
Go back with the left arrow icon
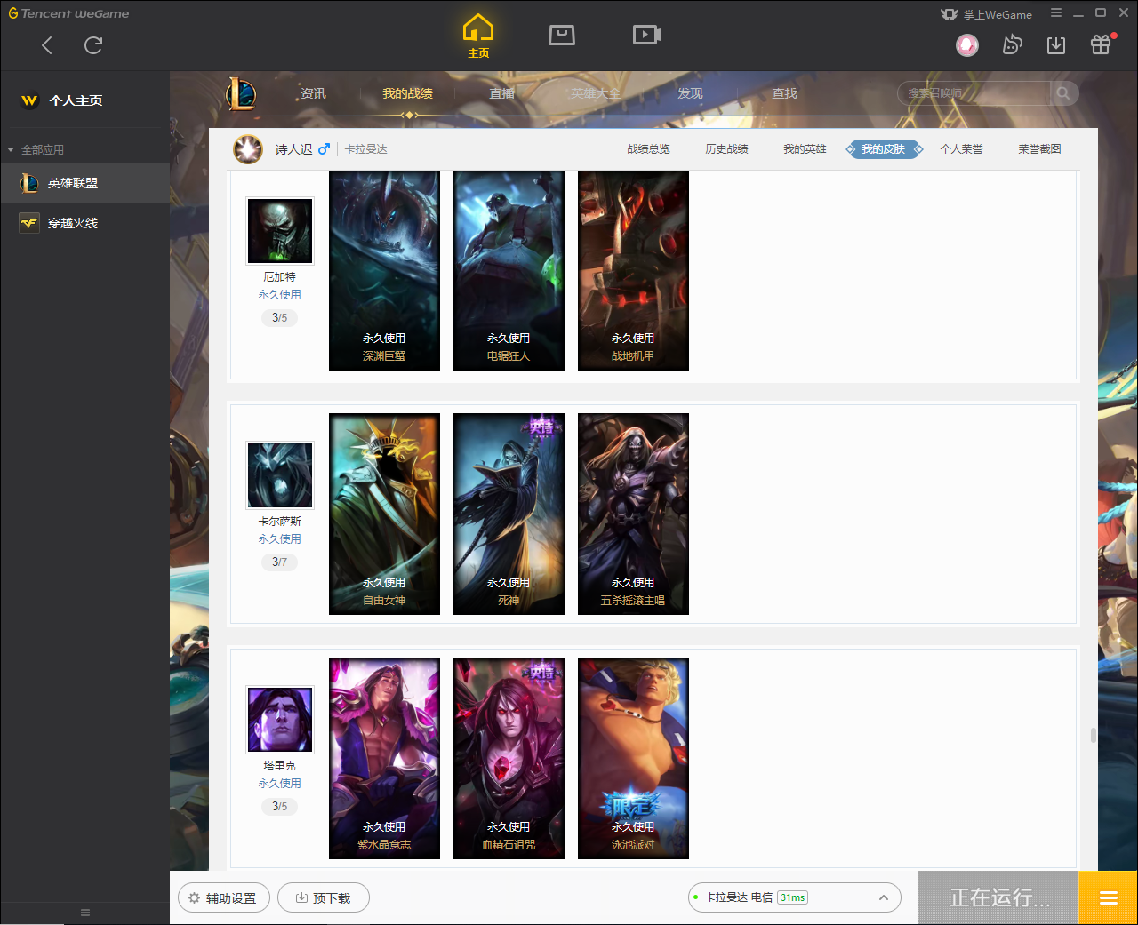pos(47,45)
